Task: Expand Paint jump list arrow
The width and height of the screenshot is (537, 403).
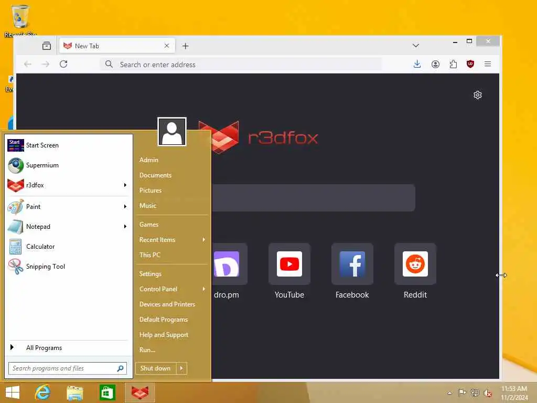Action: click(125, 206)
